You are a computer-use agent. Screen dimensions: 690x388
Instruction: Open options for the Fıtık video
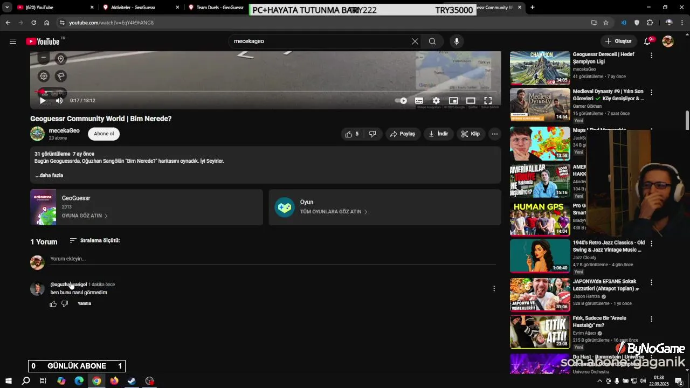[x=651, y=319]
